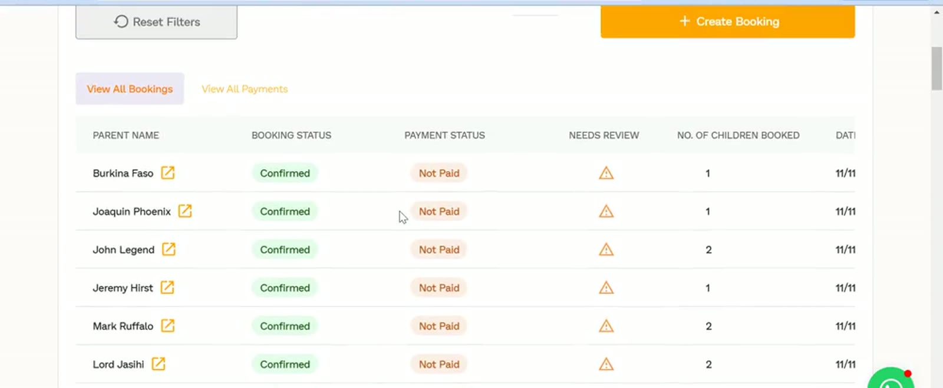Click Confirmed status badge for John Legend

[x=285, y=249]
